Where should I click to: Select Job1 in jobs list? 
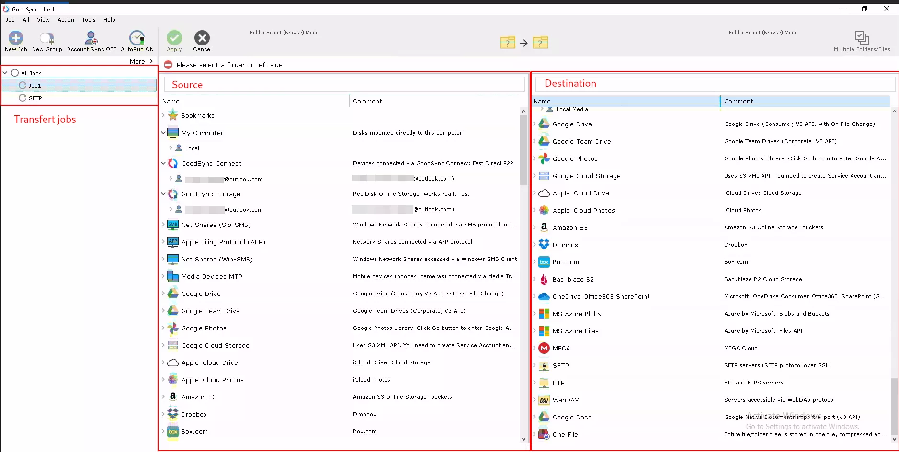(80, 85)
